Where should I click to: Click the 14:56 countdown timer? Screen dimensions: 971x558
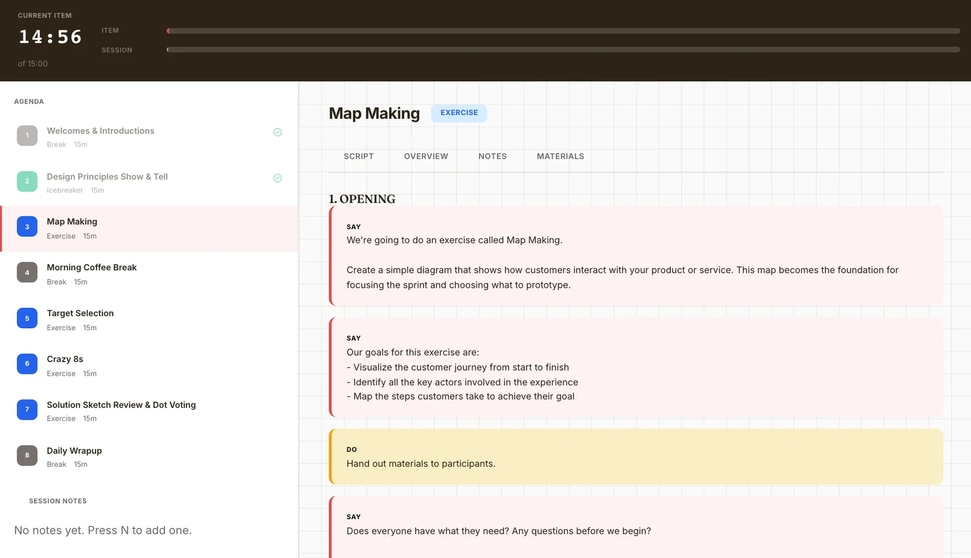pyautogui.click(x=50, y=37)
